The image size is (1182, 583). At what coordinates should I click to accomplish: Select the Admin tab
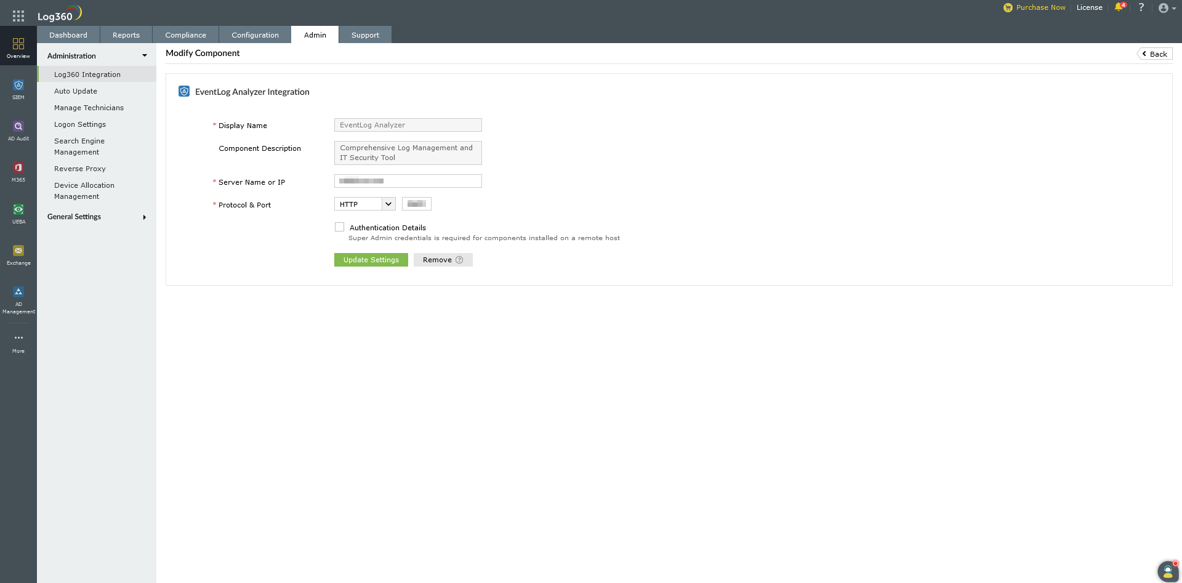[x=315, y=35]
